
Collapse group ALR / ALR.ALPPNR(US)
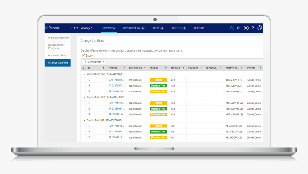click(85, 97)
